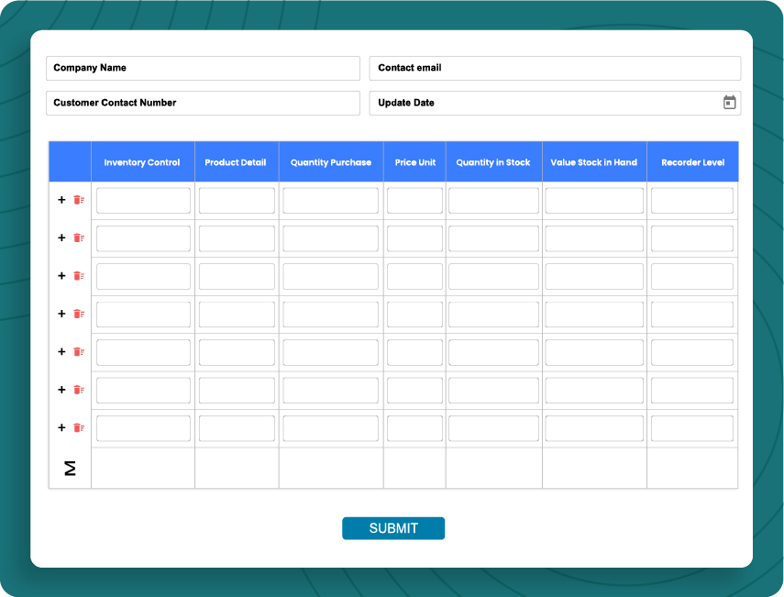Add a new row using the first plus icon
784x597 pixels.
tap(61, 199)
